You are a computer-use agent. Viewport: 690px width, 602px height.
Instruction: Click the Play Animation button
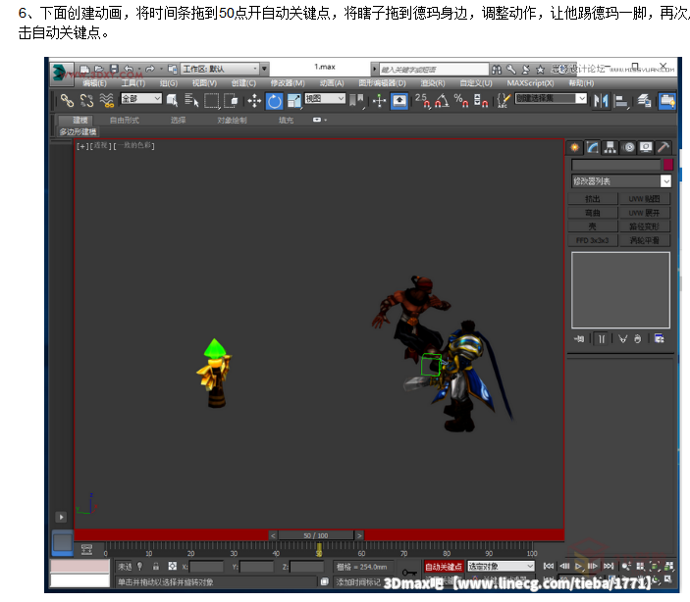click(x=579, y=566)
